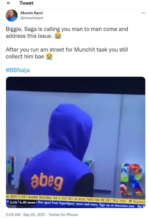Screen dimensions: 148x219
Task: Open the #BBNaija hashtag
Action: click(18, 70)
